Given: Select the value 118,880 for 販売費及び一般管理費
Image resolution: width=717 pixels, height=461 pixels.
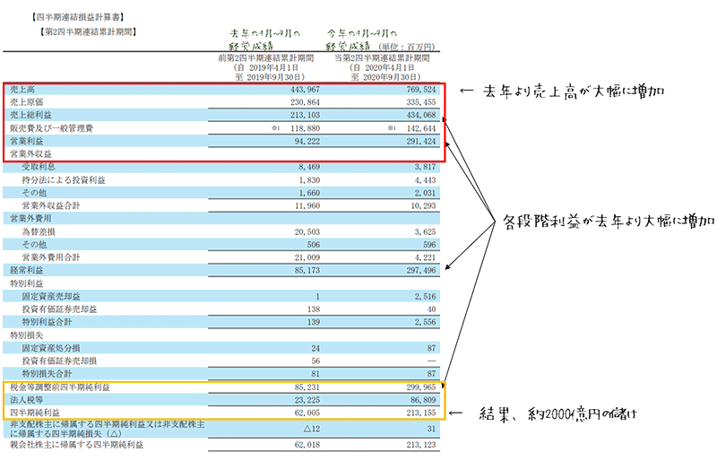Looking at the screenshot, I should 305,128.
